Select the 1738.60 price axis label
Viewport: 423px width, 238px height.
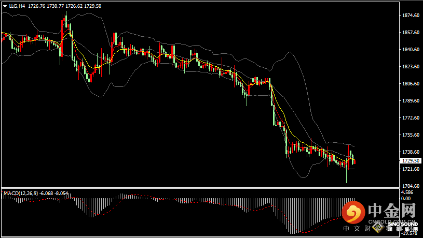coord(411,152)
